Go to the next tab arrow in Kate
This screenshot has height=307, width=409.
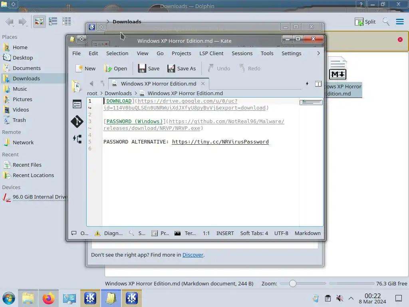[102, 84]
